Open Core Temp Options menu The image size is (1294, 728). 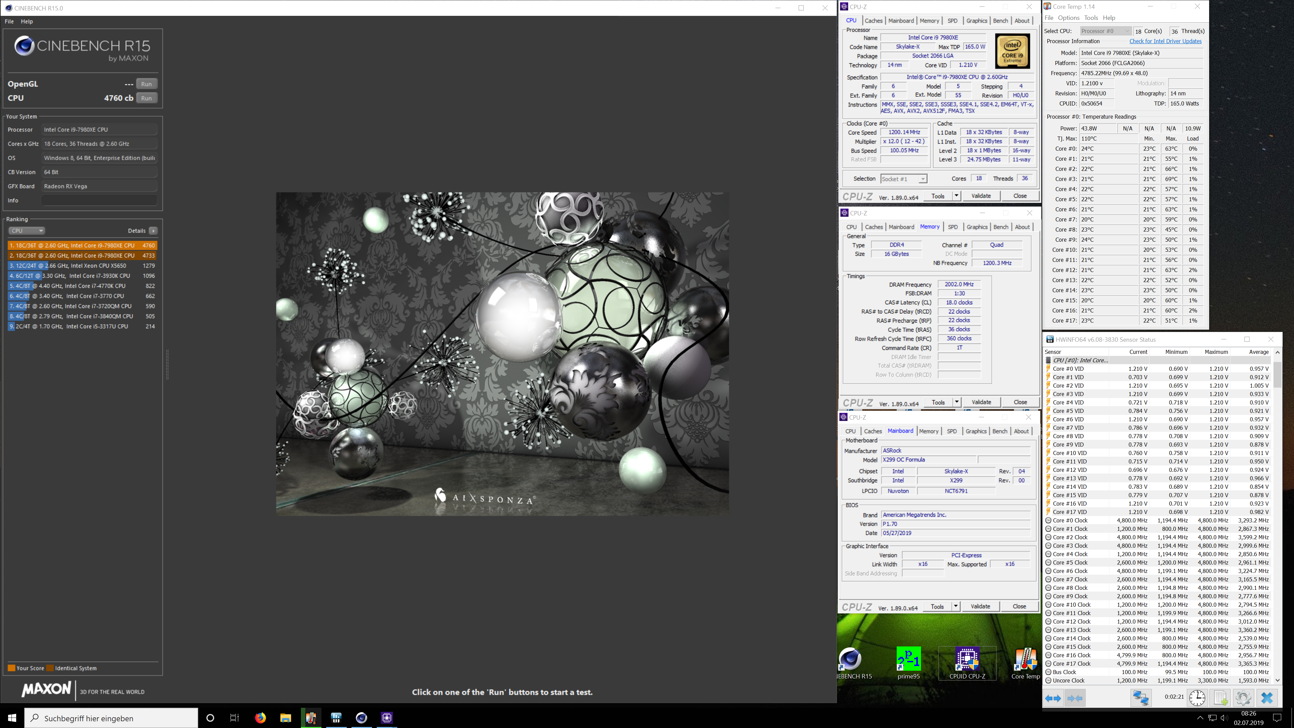[1069, 18]
